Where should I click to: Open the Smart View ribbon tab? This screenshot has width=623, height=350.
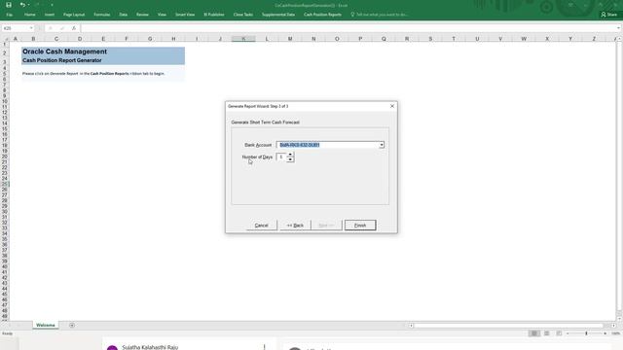click(185, 15)
